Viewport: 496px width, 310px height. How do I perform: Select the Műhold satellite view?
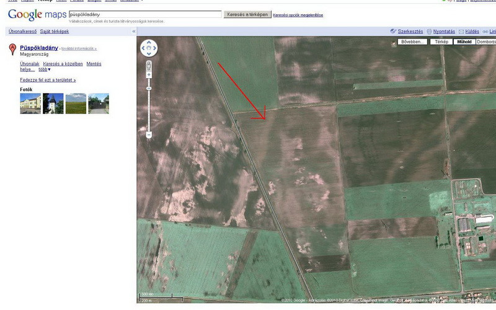tap(464, 42)
